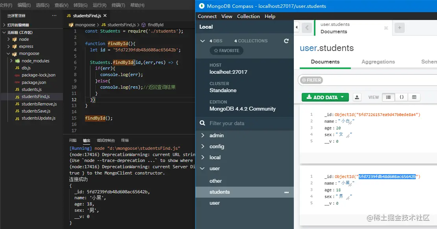The image size is (437, 229).
Task: Expand the open editors section
Action: click(4, 25)
